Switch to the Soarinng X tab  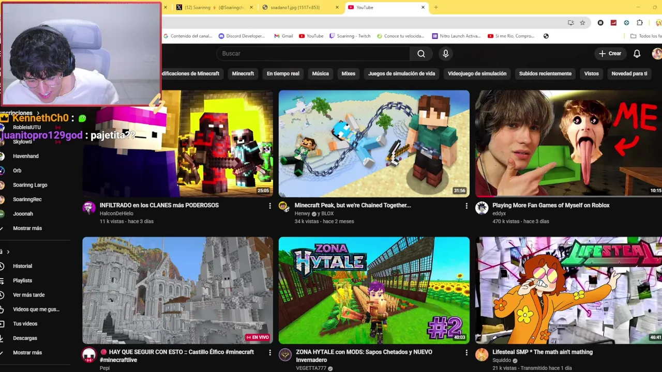click(x=215, y=7)
